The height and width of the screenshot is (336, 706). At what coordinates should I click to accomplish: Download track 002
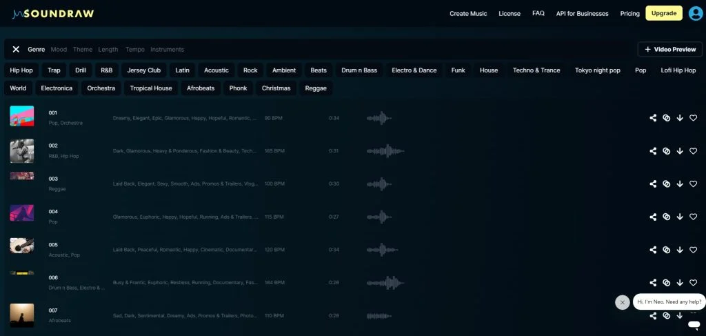[680, 151]
